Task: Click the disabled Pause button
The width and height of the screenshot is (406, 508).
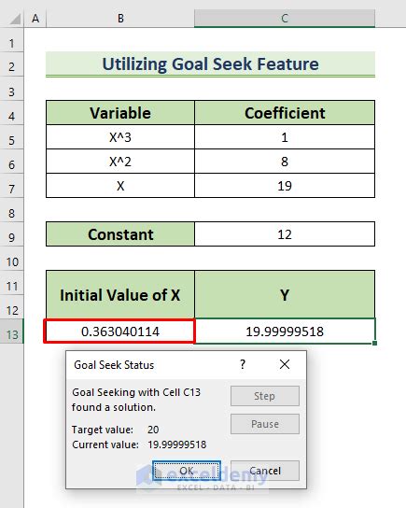Action: 265,424
